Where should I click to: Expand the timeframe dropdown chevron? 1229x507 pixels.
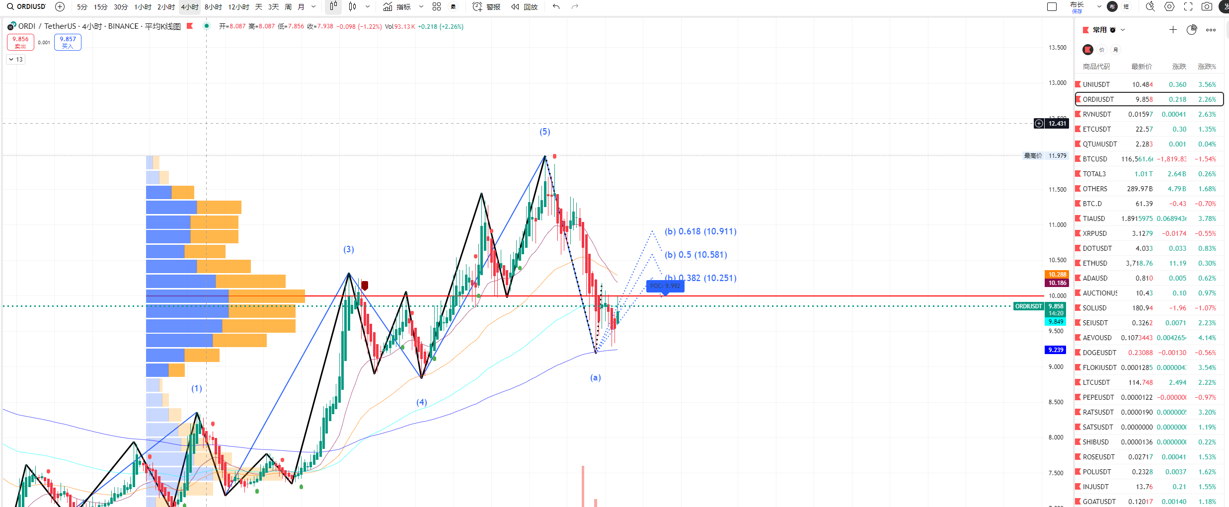[x=313, y=6]
